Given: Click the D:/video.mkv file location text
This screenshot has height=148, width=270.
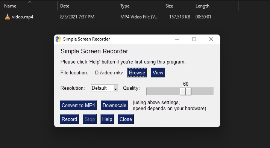Looking at the screenshot, I should pyautogui.click(x=109, y=72).
